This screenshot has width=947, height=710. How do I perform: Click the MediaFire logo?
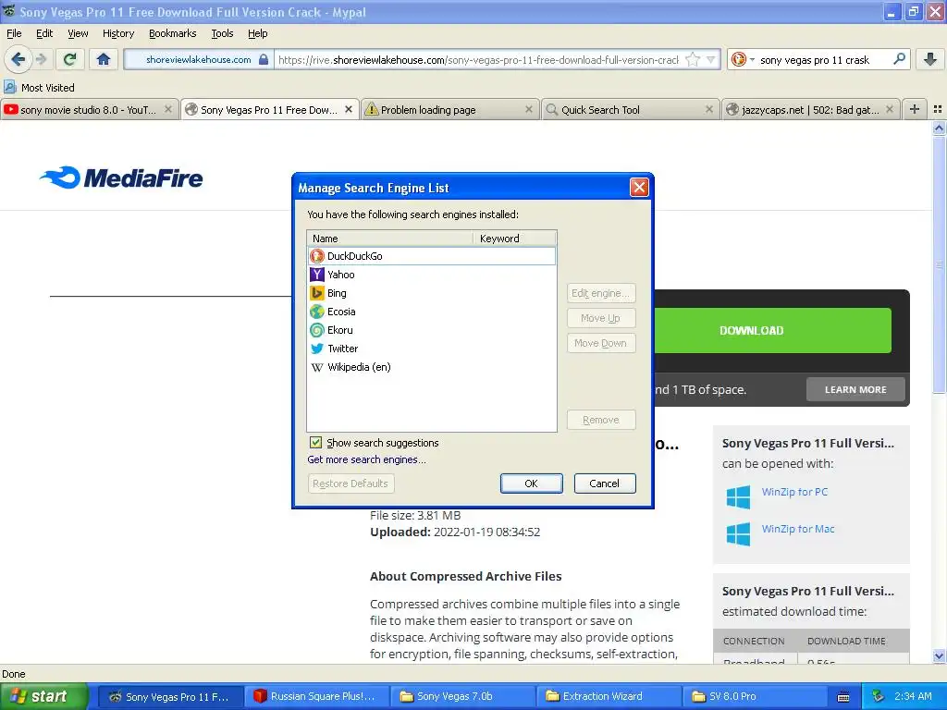coord(121,177)
